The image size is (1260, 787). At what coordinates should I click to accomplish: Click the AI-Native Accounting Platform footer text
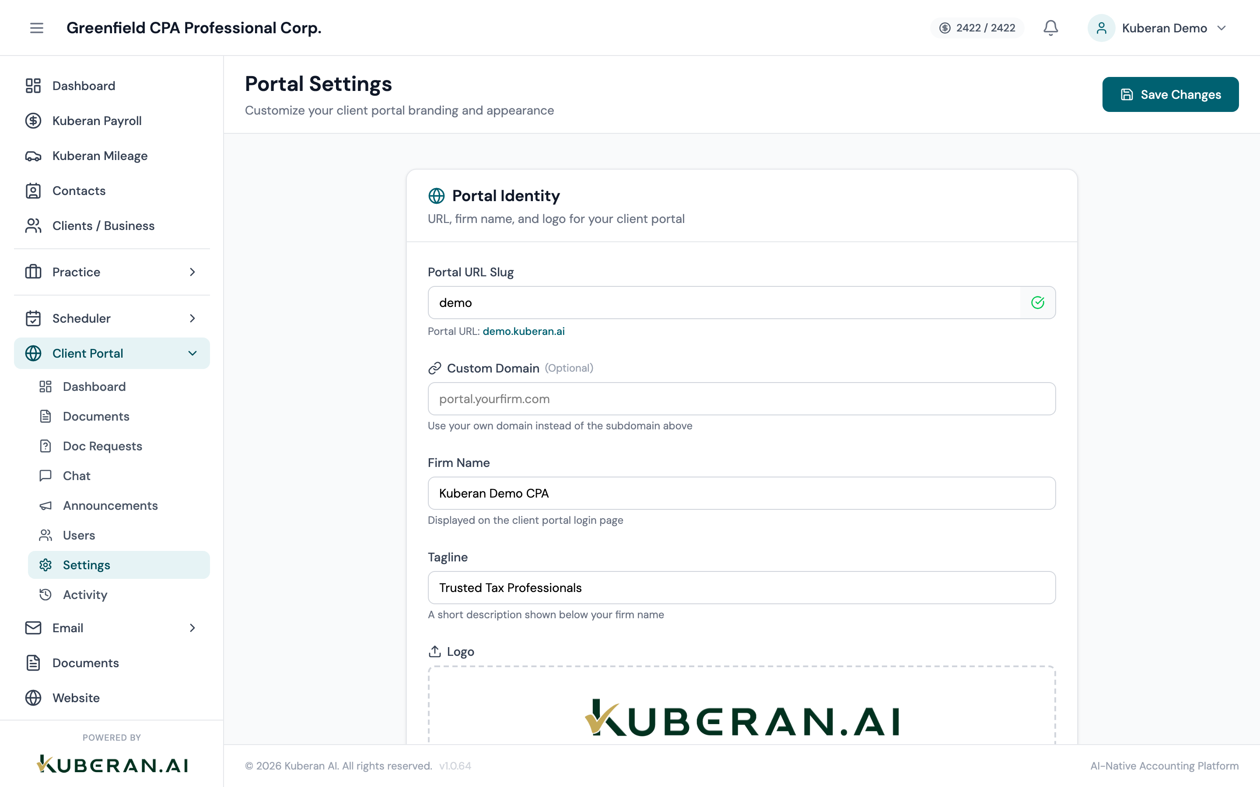pos(1165,766)
